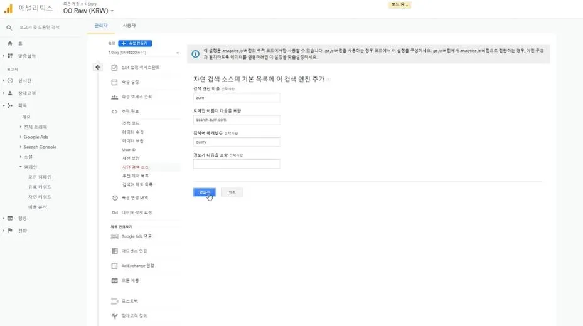Click the search magnifier icon
583x326 pixels.
[x=9, y=28]
